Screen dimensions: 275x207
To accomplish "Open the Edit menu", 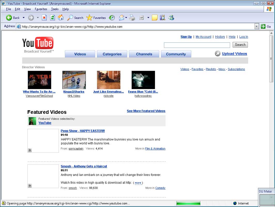I will coord(17,9).
